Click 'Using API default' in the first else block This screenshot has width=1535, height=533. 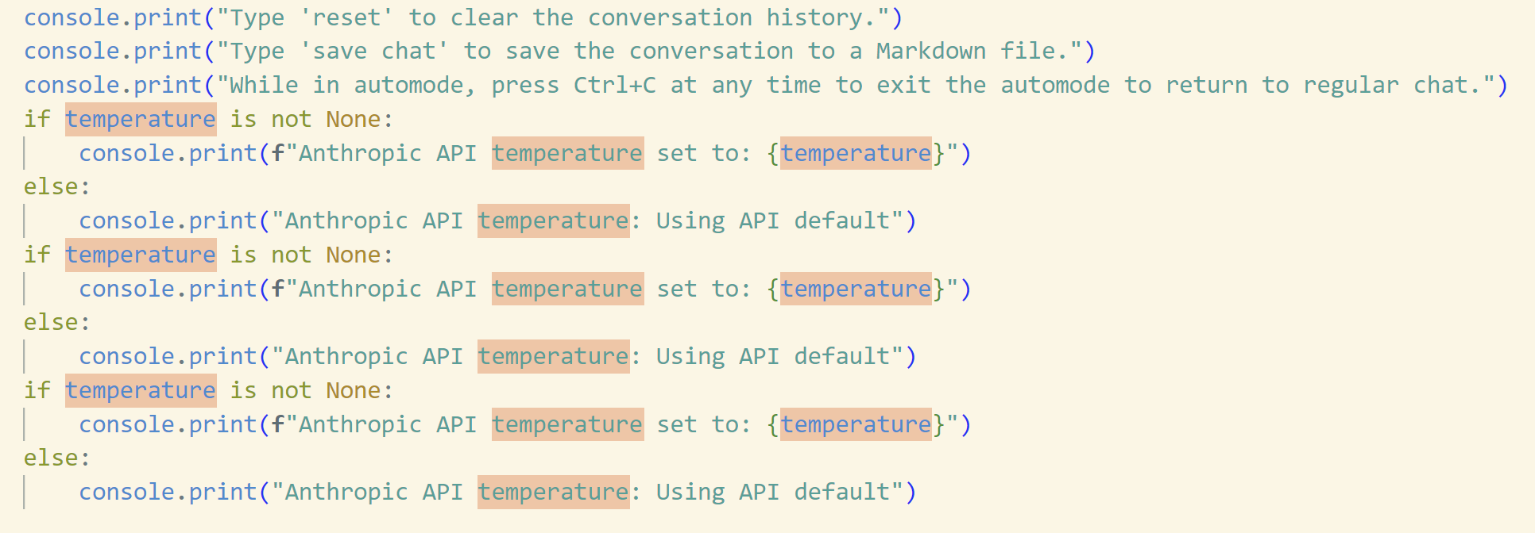tap(772, 221)
